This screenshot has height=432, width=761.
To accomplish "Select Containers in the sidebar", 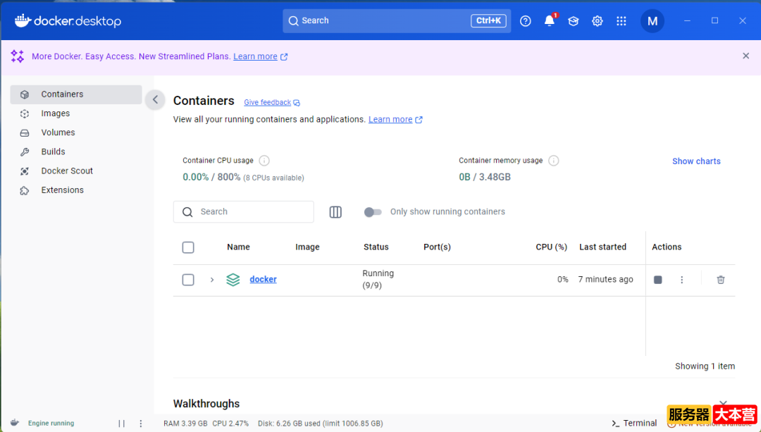I will point(76,94).
